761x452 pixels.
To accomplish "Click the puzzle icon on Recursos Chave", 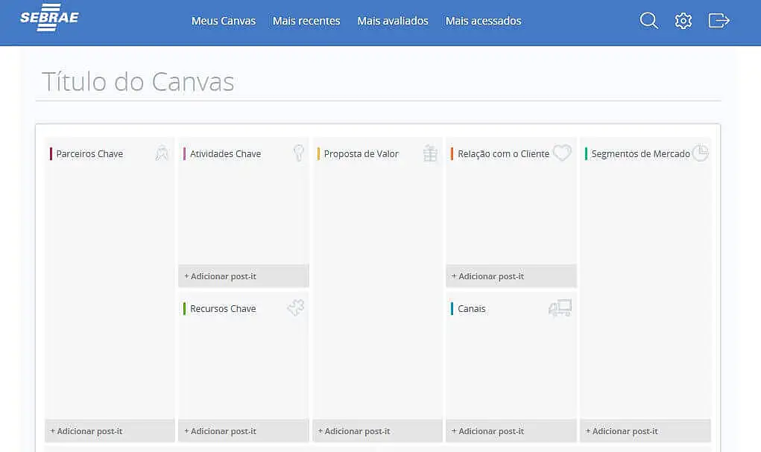I will (296, 308).
